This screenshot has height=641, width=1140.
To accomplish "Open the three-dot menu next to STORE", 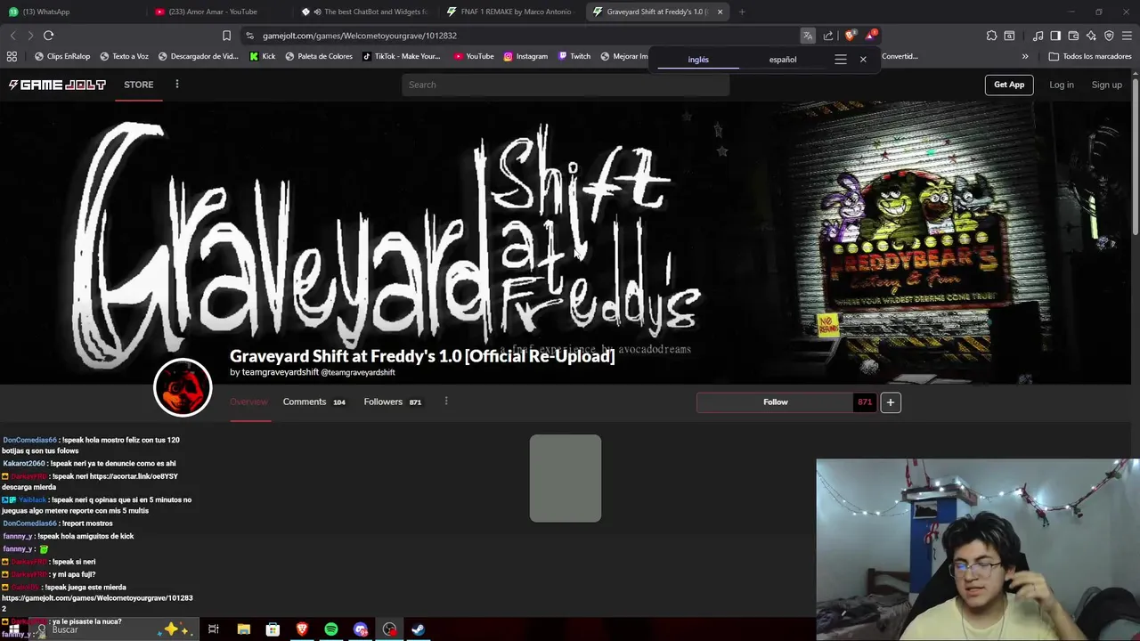I will click(177, 85).
